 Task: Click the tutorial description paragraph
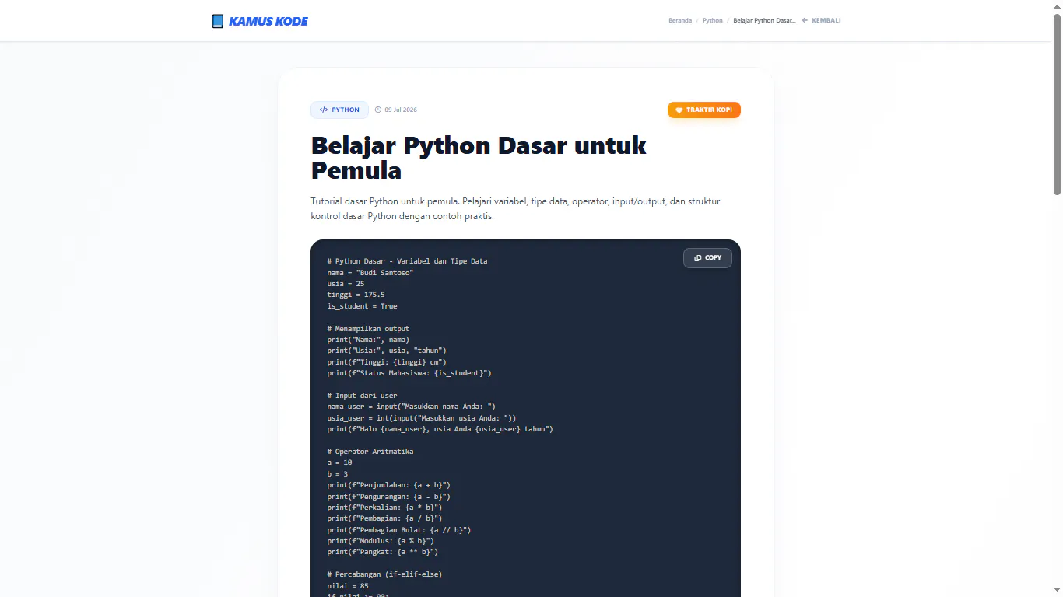click(515, 208)
